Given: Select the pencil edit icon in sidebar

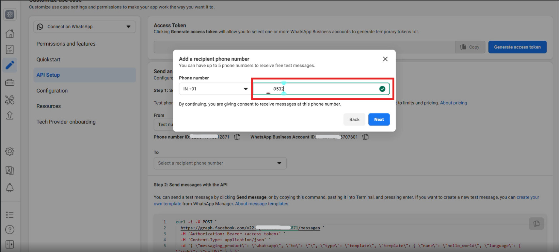Looking at the screenshot, I should (x=10, y=65).
